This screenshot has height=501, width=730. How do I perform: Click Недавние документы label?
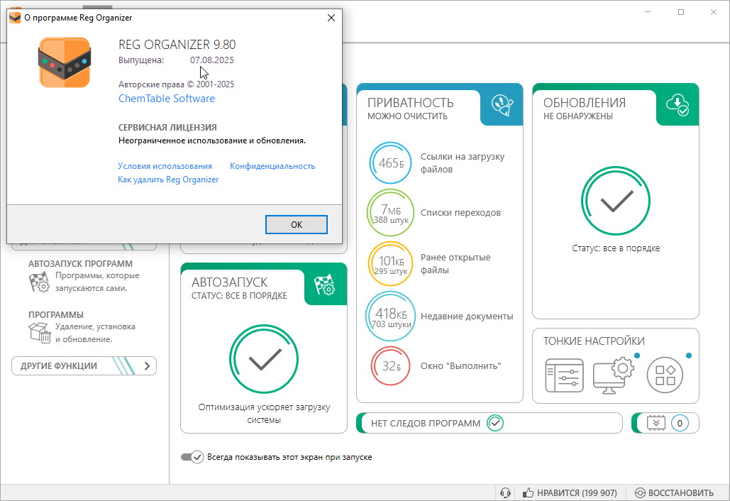tap(467, 316)
